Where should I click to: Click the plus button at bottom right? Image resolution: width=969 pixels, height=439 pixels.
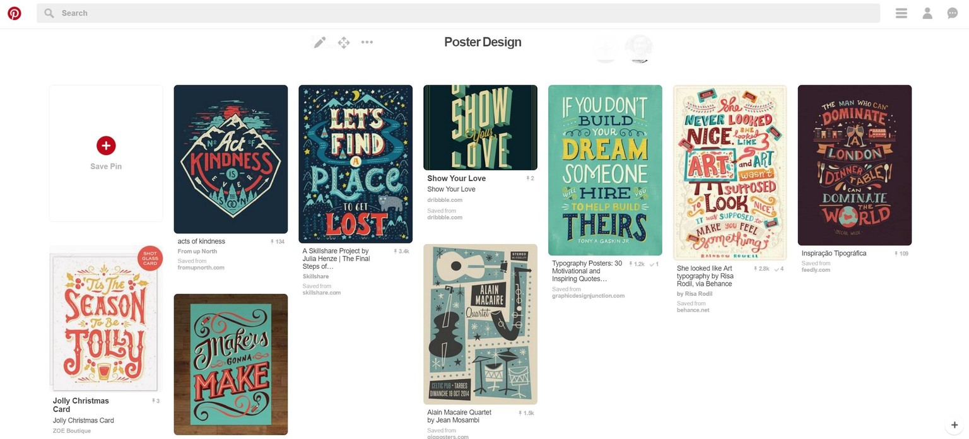954,425
